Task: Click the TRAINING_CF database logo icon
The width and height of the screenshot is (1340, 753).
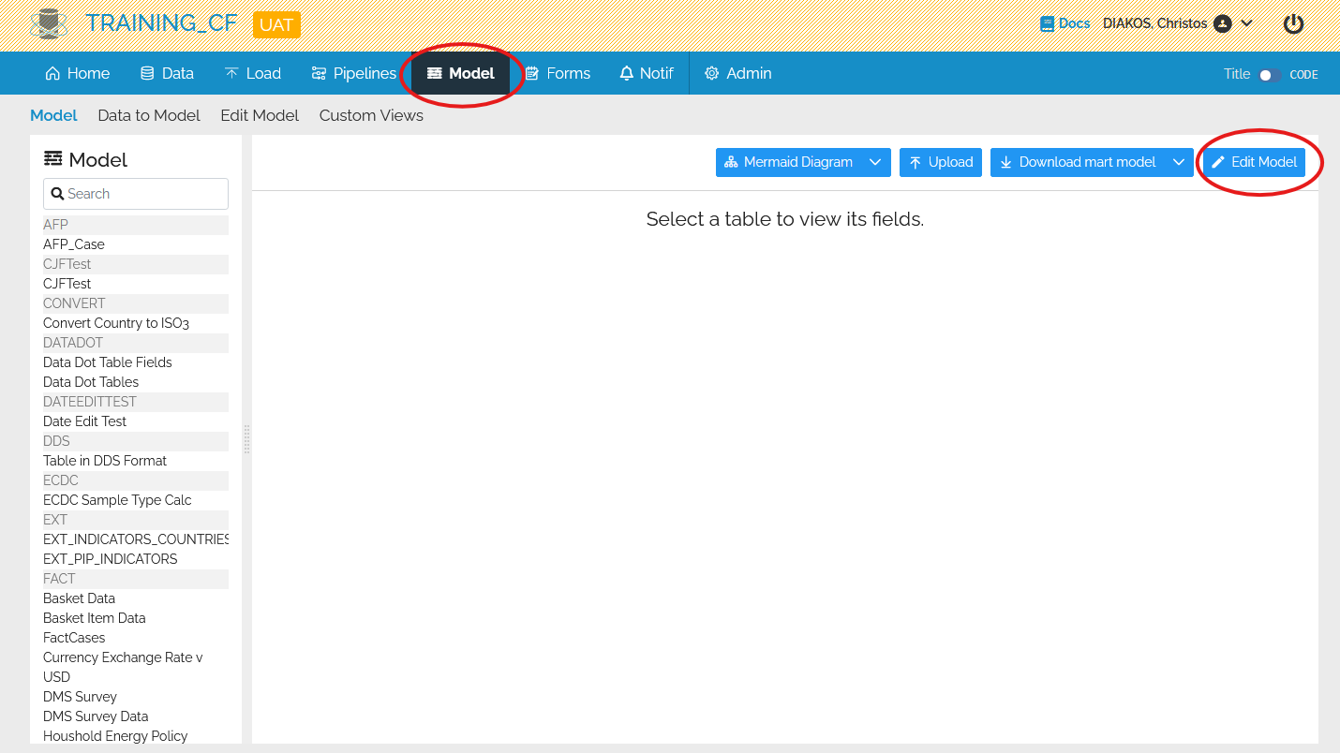Action: pyautogui.click(x=49, y=24)
